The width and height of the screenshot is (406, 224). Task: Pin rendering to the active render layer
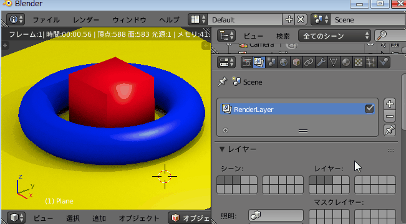tap(389, 130)
